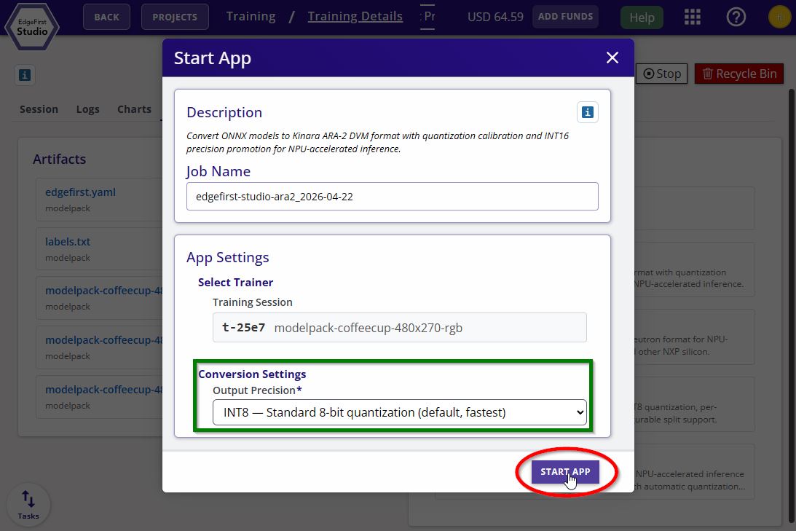Click the EdgeFirst Studio logo

[32, 26]
